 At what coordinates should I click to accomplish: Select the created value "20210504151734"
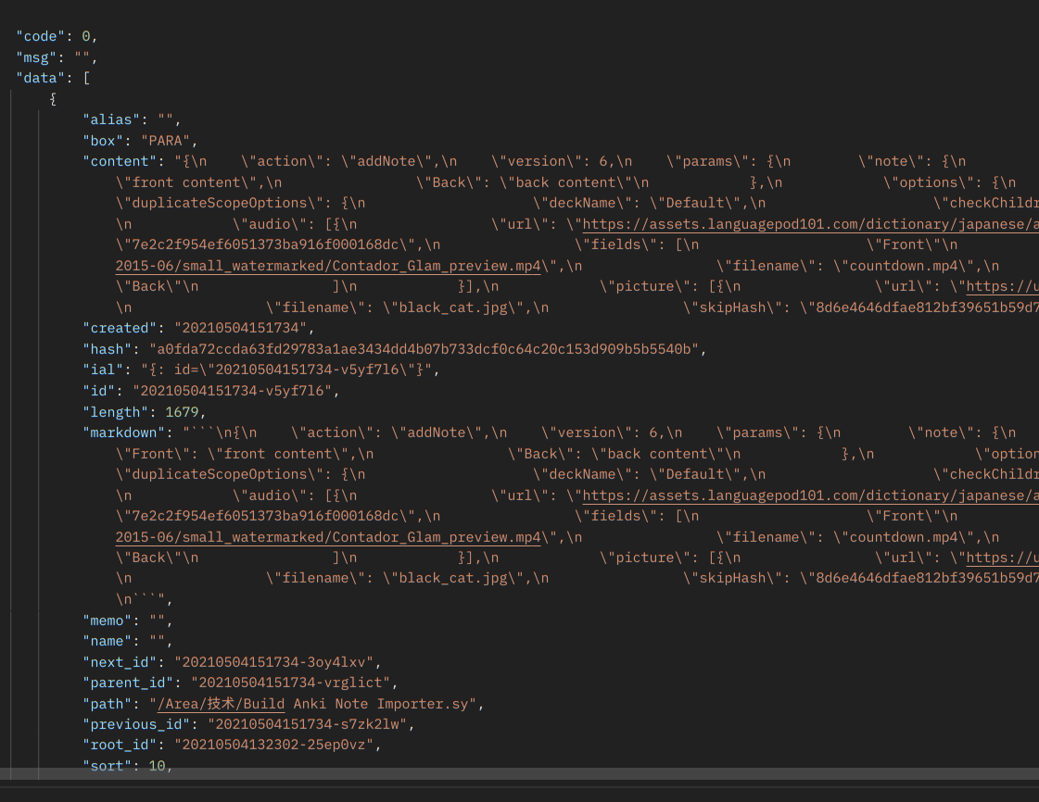[241, 329]
